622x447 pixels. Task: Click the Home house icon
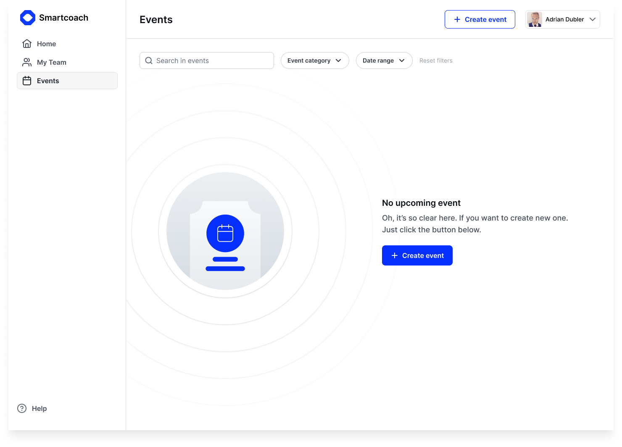[x=27, y=44]
